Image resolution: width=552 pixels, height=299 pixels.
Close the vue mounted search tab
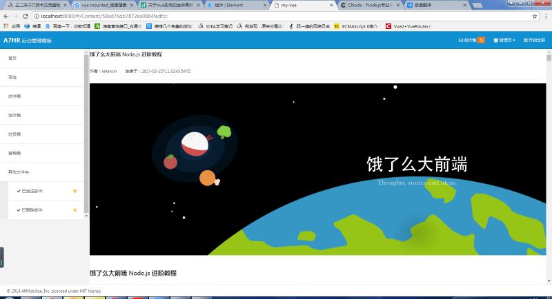click(132, 6)
